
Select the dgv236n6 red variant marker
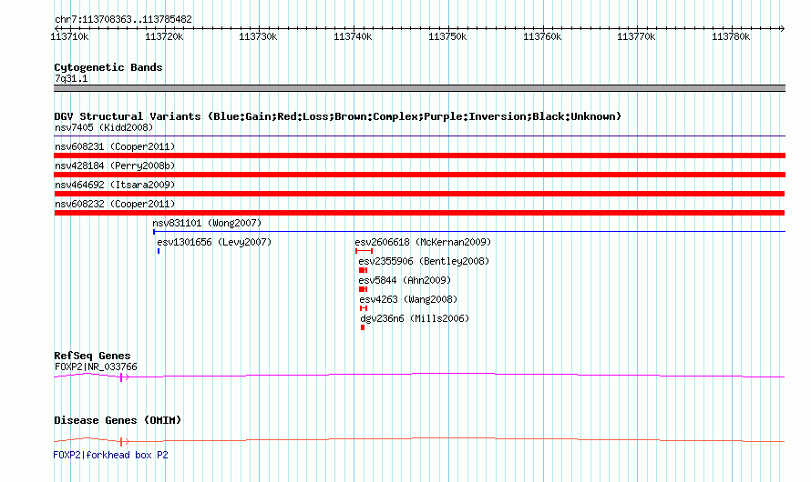tap(363, 327)
